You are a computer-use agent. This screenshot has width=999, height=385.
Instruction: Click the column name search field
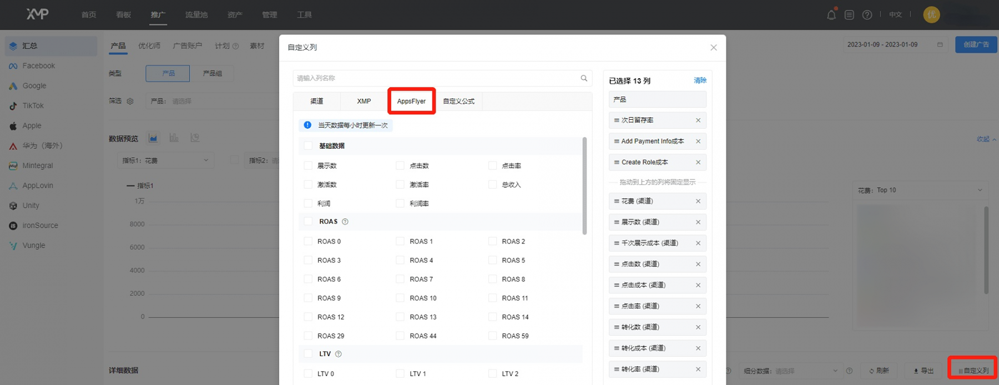442,78
